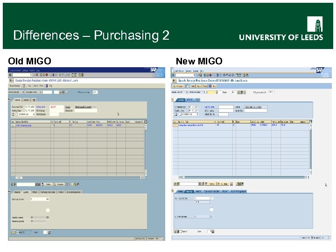Click the print icon under Posting Date in New MIGO
The height and width of the screenshot is (252, 336).
(176, 114)
